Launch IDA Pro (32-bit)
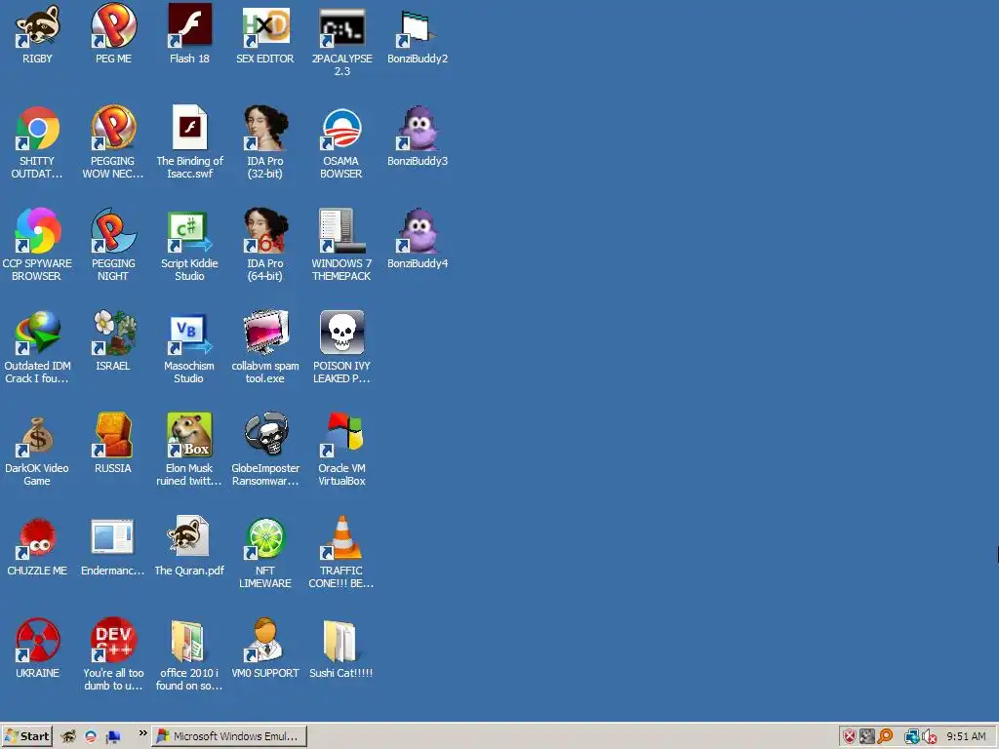The image size is (999, 749). click(x=265, y=128)
